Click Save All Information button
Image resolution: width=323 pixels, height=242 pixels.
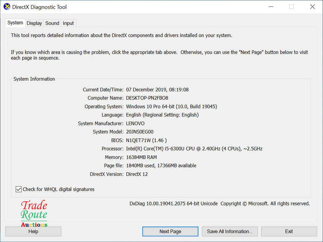click(x=230, y=231)
